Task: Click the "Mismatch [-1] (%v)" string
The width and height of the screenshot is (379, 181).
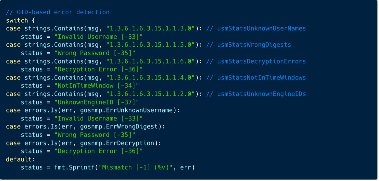Action: (136, 168)
